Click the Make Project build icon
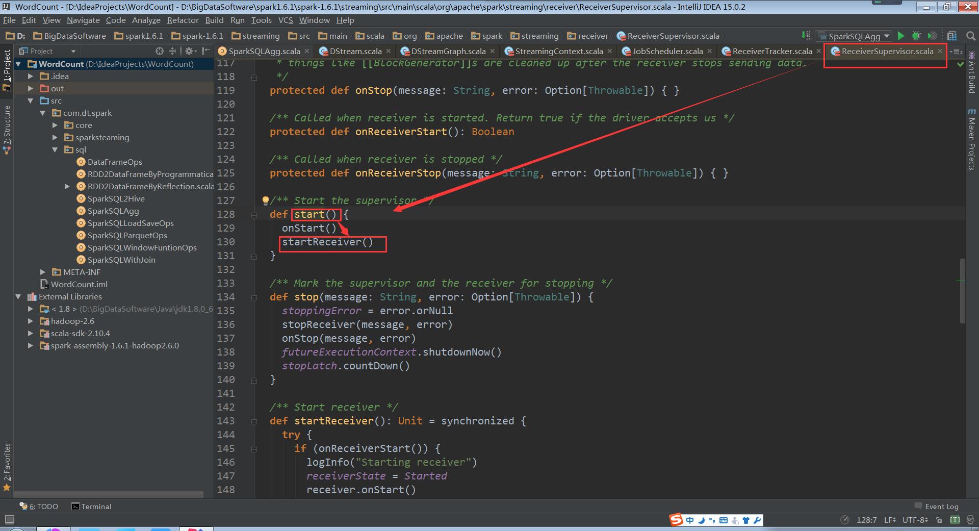Image resolution: width=979 pixels, height=531 pixels. [806, 36]
